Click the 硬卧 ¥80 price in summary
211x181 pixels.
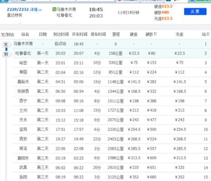162,12
